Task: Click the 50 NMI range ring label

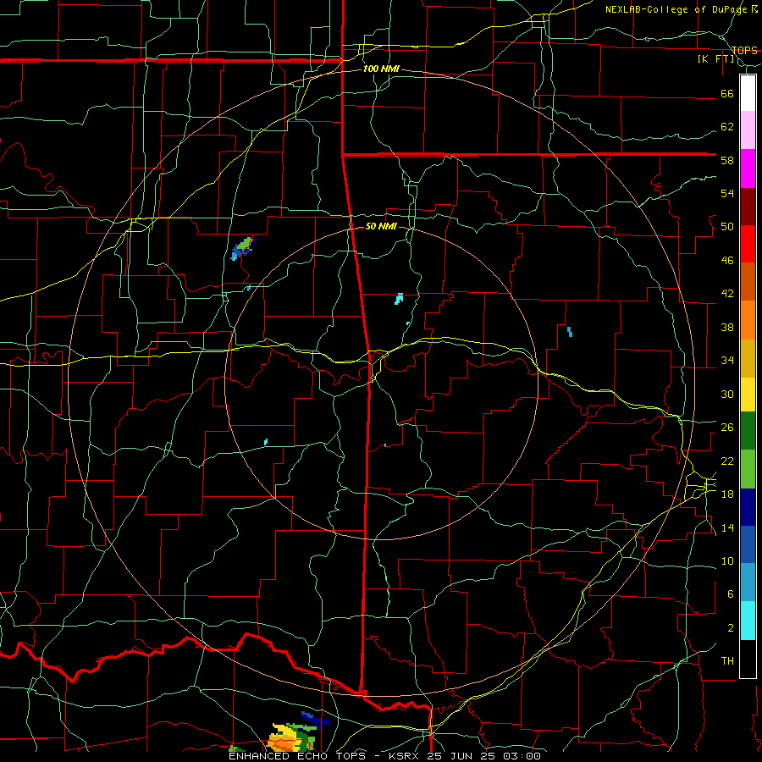Action: pyautogui.click(x=382, y=226)
